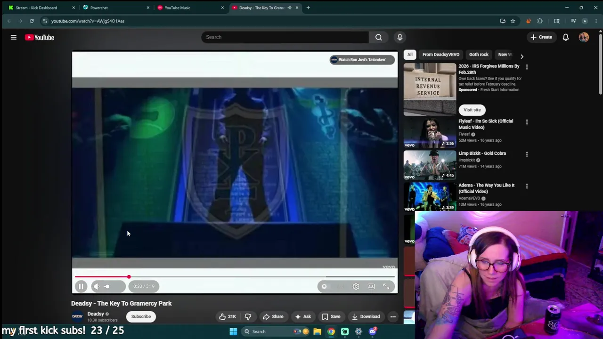The width and height of the screenshot is (603, 339).
Task: Open player settings gear
Action: click(x=356, y=286)
